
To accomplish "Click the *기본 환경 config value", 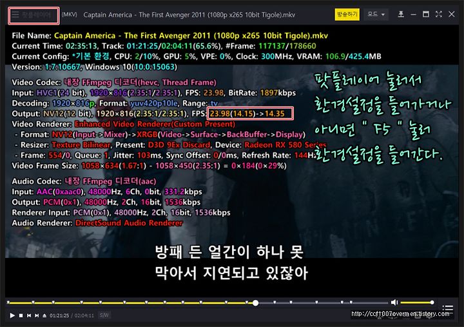I will [x=91, y=56].
